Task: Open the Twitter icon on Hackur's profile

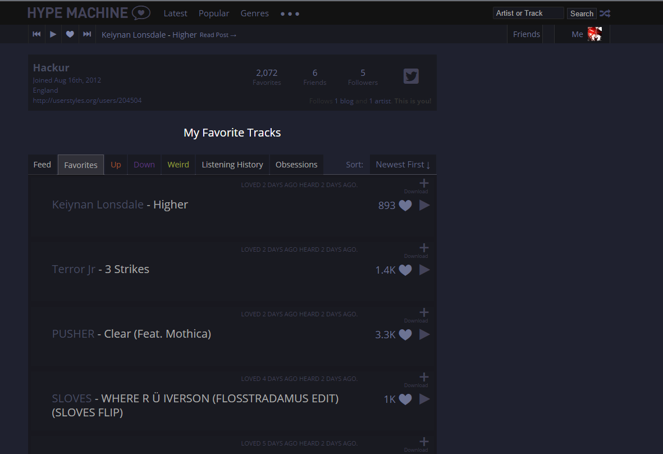Action: 411,76
